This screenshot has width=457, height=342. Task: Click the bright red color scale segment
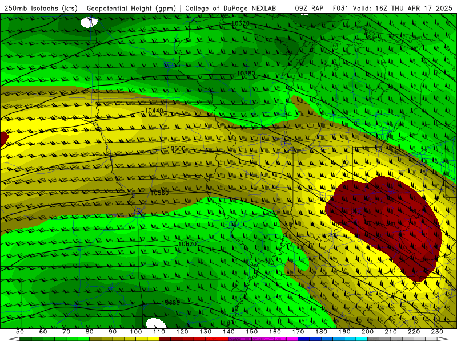click(222, 339)
